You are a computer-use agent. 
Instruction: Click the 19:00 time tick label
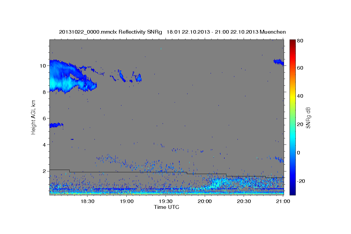127,202
